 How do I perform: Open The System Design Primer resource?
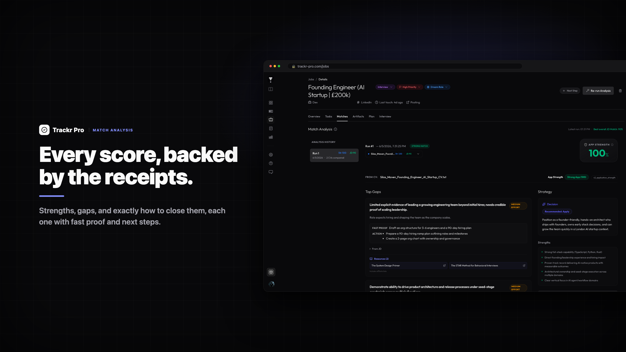tap(408, 266)
